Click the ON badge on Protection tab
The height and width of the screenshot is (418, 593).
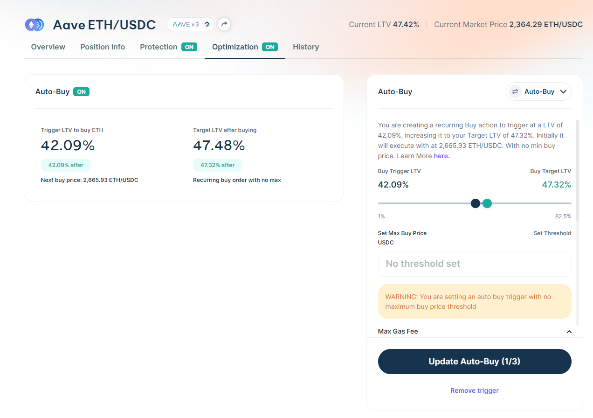[189, 47]
